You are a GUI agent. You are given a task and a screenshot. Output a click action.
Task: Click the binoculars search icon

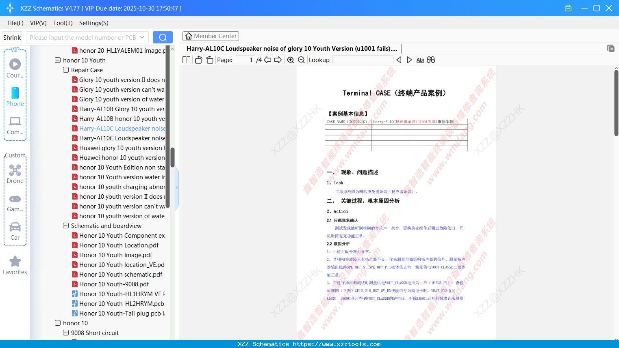tap(431, 60)
